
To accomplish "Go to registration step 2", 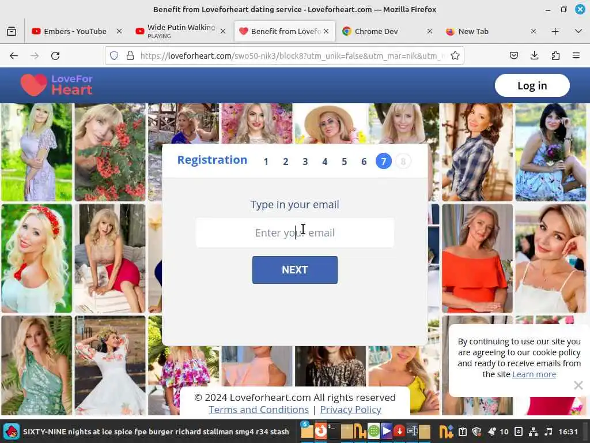I will point(286,162).
